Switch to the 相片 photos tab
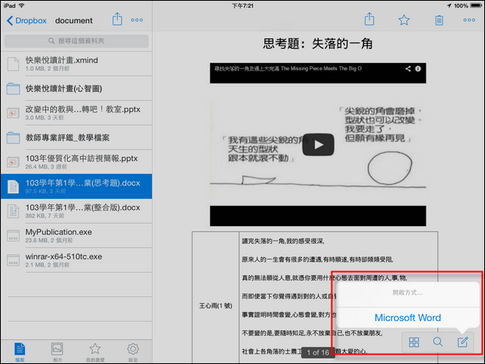 click(57, 352)
